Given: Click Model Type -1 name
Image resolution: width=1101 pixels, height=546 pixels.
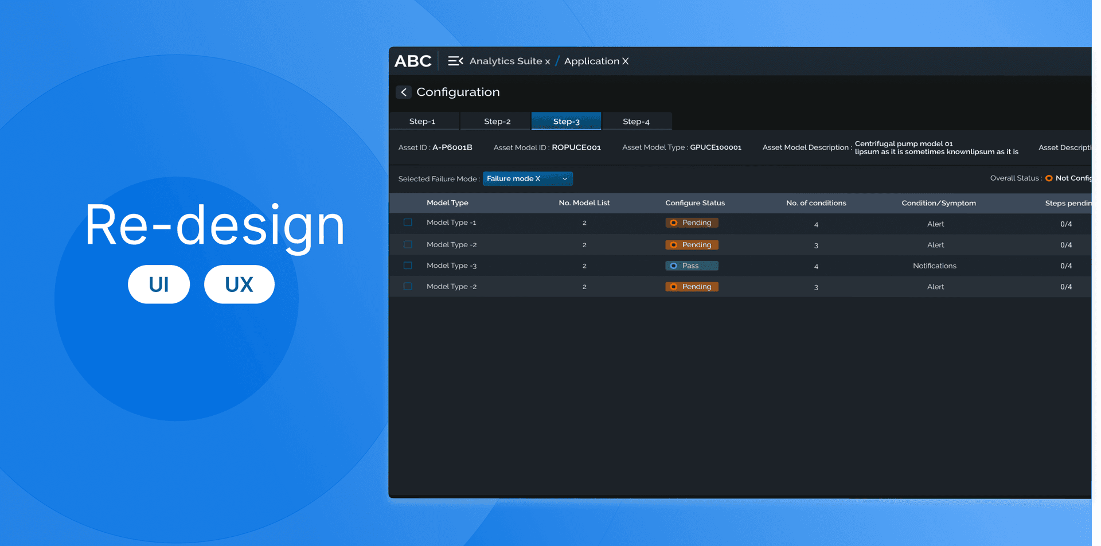Looking at the screenshot, I should pyautogui.click(x=451, y=223).
